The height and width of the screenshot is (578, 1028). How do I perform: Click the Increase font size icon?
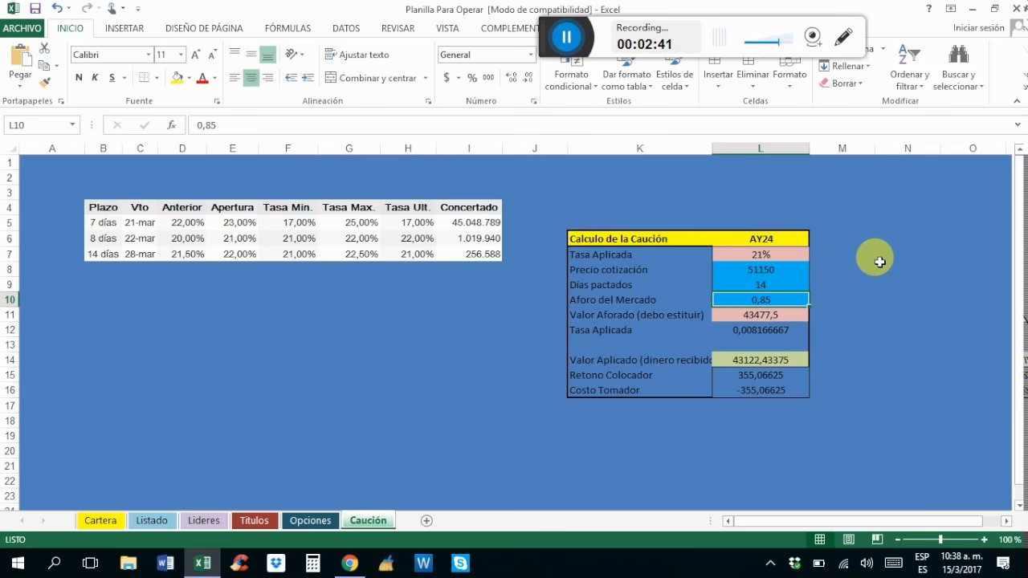click(196, 55)
